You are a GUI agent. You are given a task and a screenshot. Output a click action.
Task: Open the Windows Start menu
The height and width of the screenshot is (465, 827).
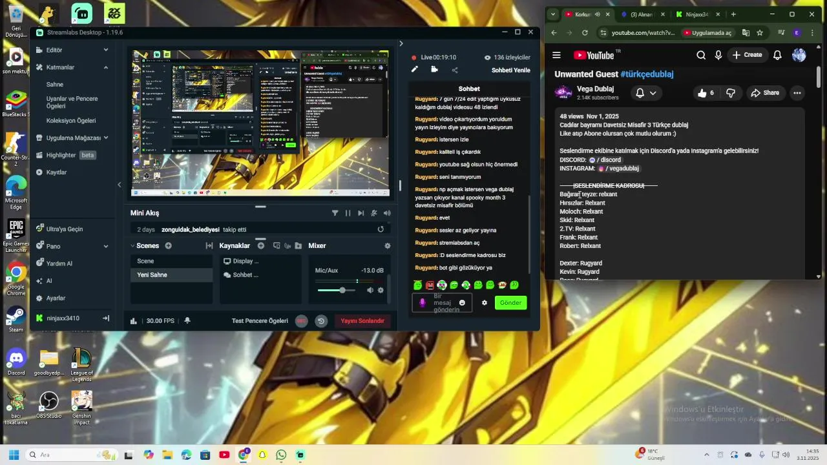pos(14,455)
